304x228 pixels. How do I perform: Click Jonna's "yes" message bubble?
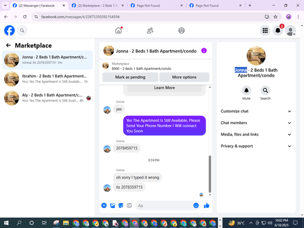coord(119,109)
